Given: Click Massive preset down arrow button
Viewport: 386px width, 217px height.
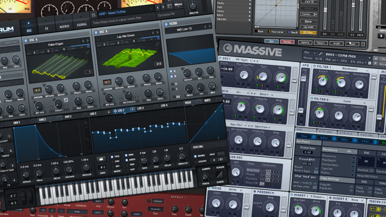Looking at the screenshot, I should point(376,63).
